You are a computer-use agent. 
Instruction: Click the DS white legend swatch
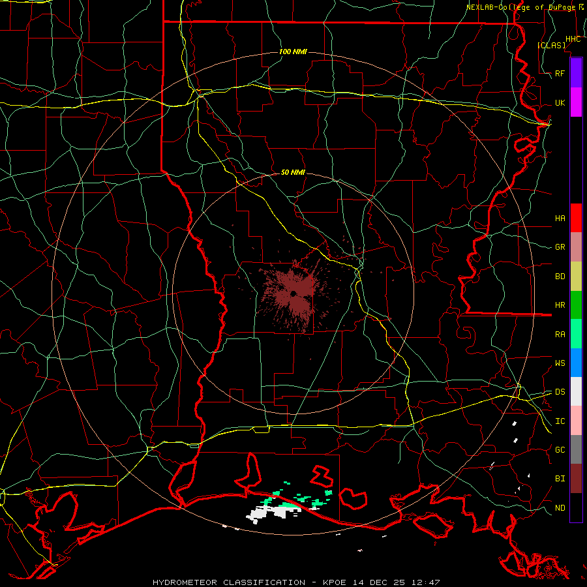(x=576, y=391)
